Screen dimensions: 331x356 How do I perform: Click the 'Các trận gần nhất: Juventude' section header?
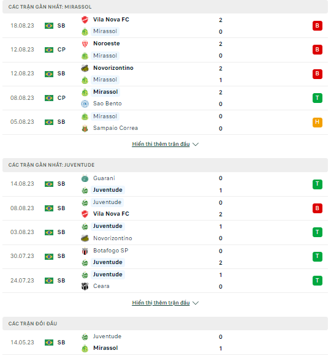coord(165,165)
